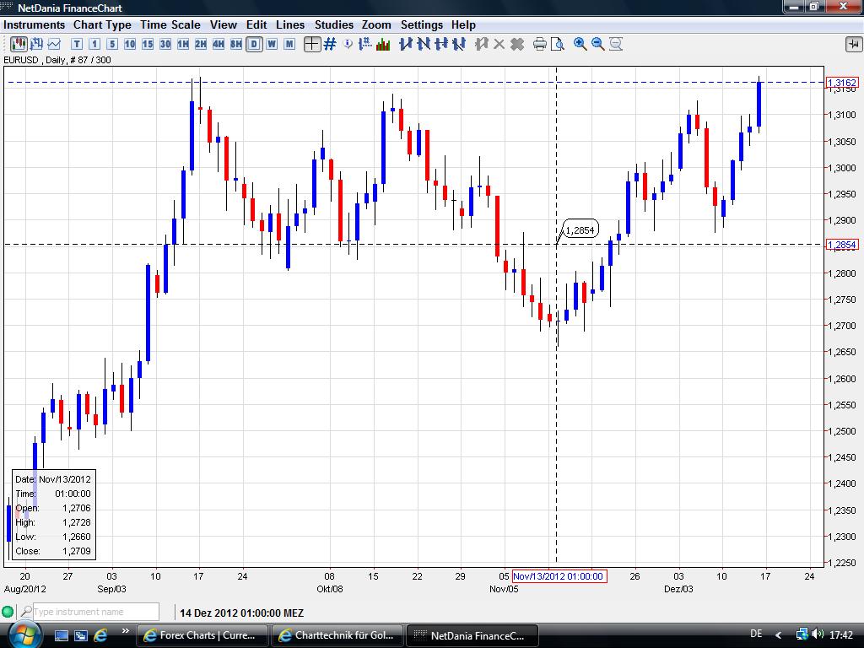Select the fourth line drawing tool
Screen dimensions: 864x648
[x=458, y=44]
